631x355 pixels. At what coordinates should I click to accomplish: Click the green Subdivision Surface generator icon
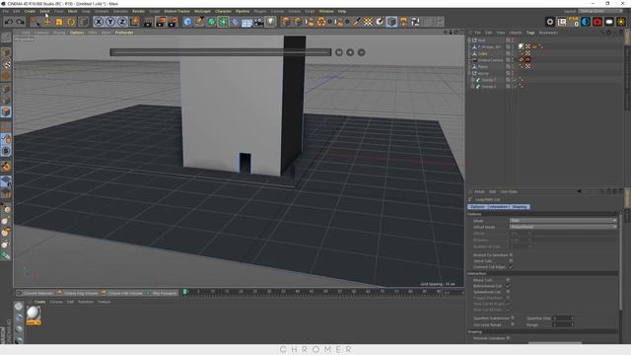pyautogui.click(x=212, y=22)
